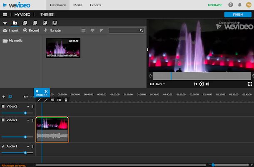This screenshot has height=167, width=254.
Task: Open the user account avatar
Action: tap(249, 5)
